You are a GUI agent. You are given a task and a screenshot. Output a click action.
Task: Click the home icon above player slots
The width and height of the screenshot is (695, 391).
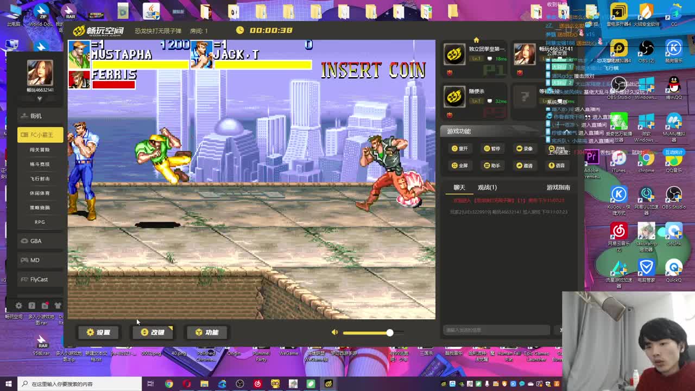pos(476,40)
